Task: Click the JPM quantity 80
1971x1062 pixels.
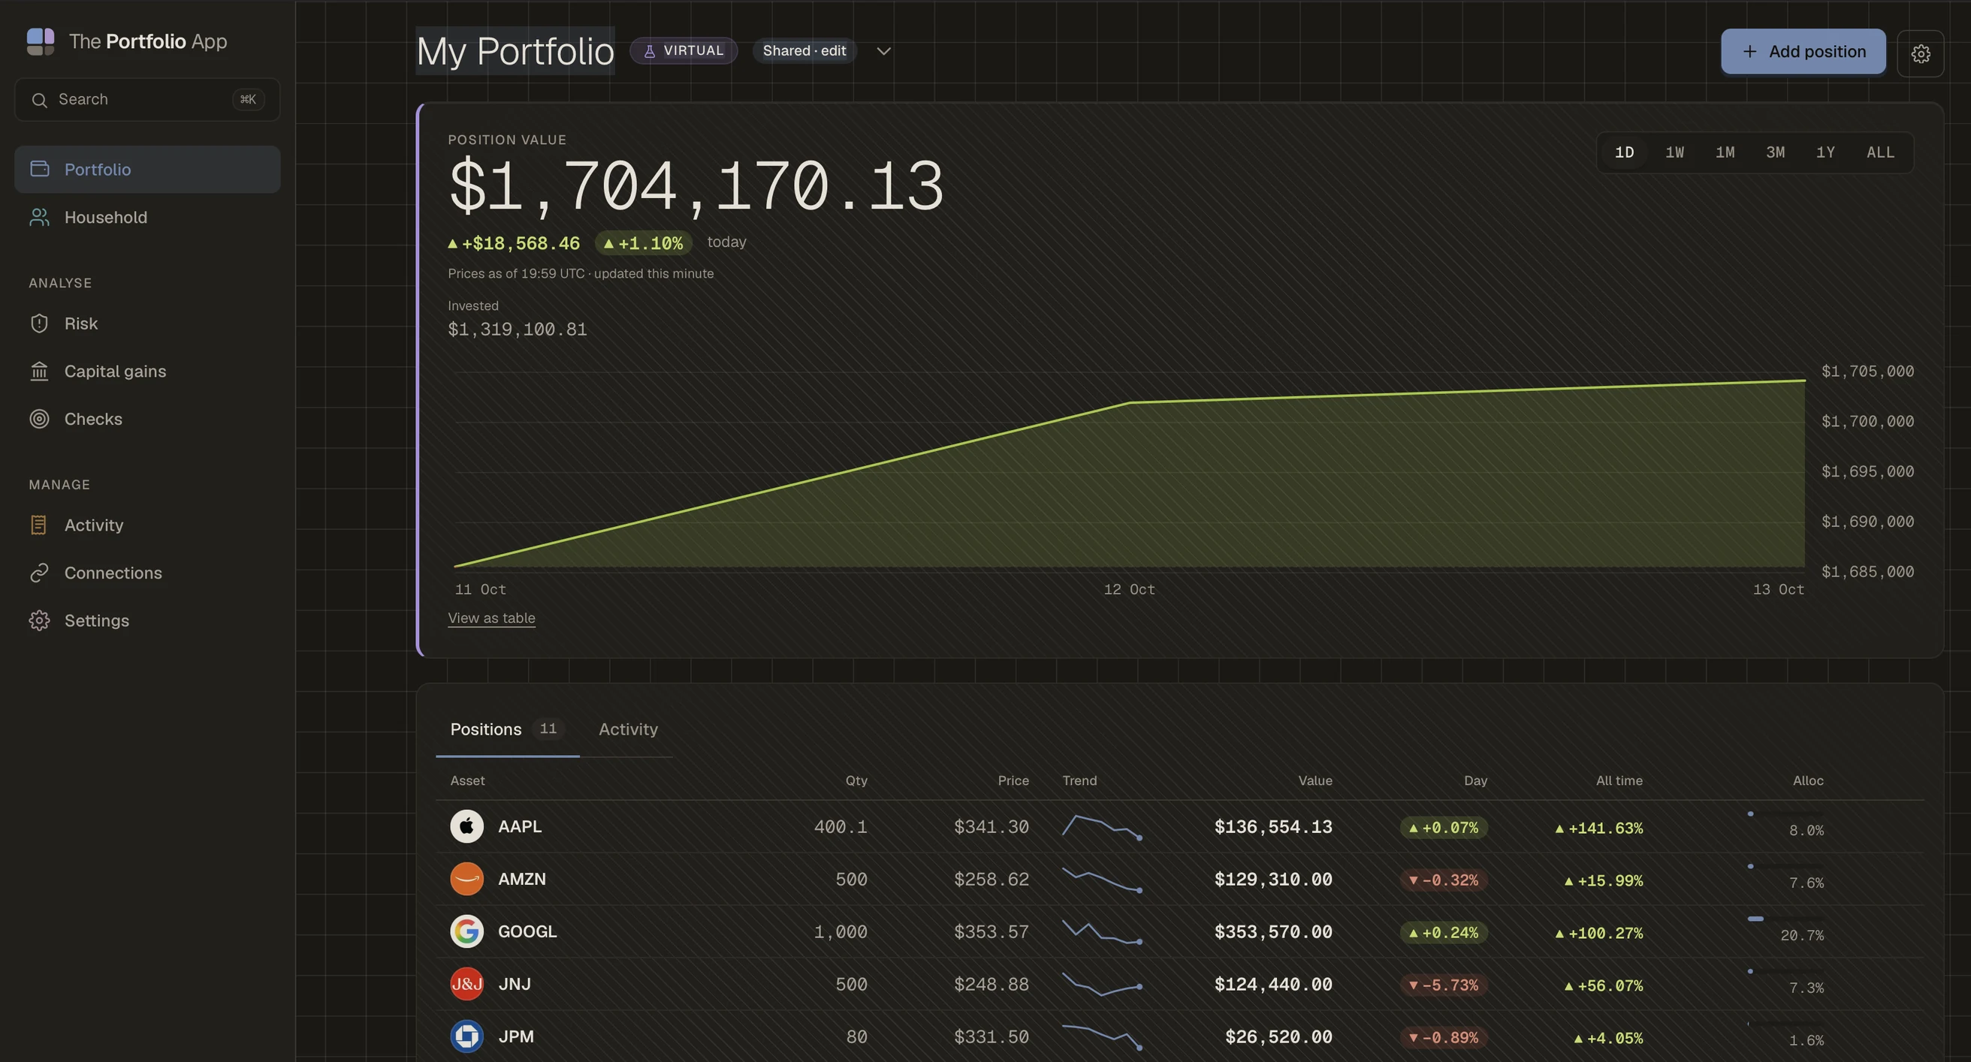Action: (x=856, y=1036)
